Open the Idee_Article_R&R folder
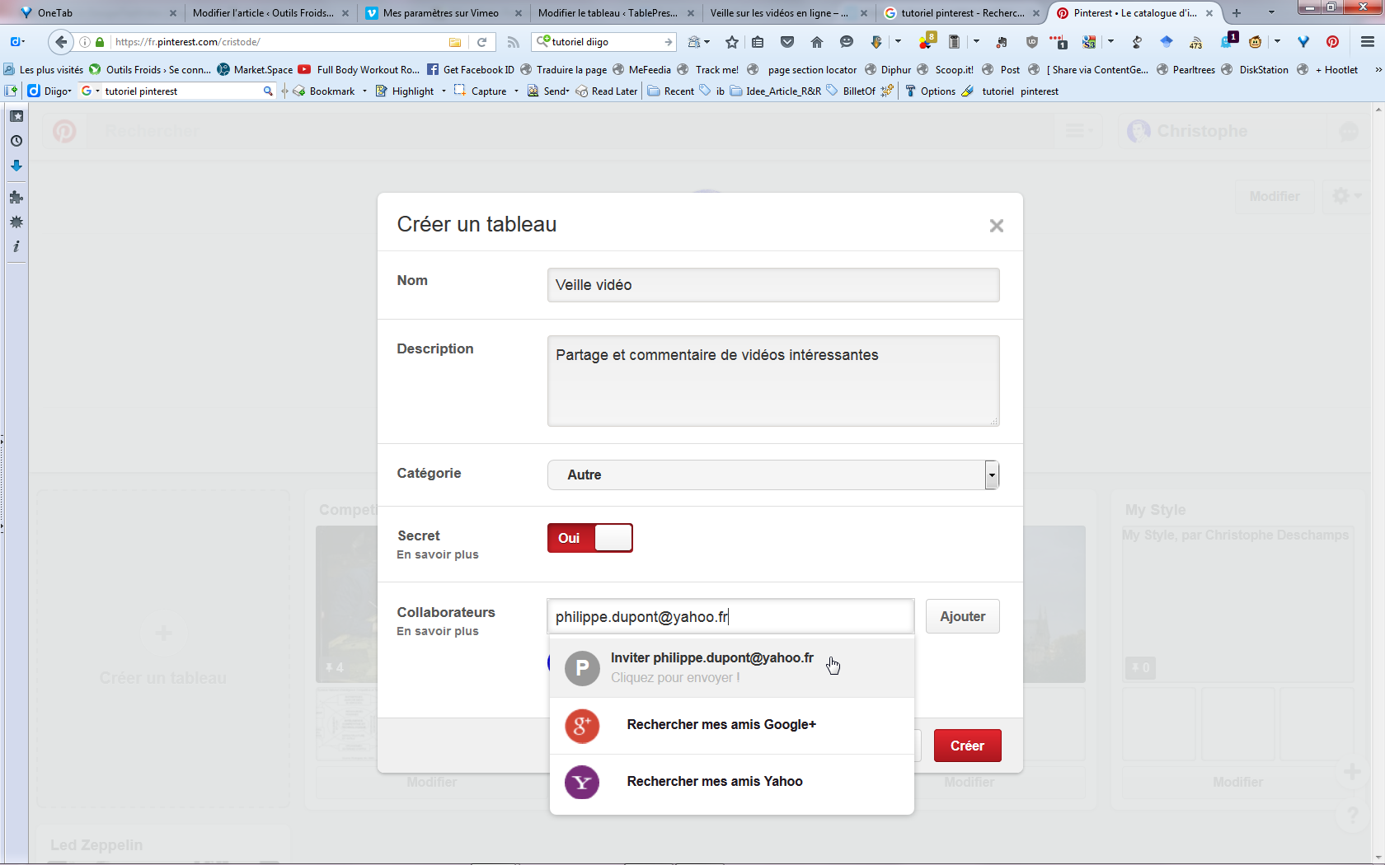Screen dimensions: 1385x865 pos(776,91)
